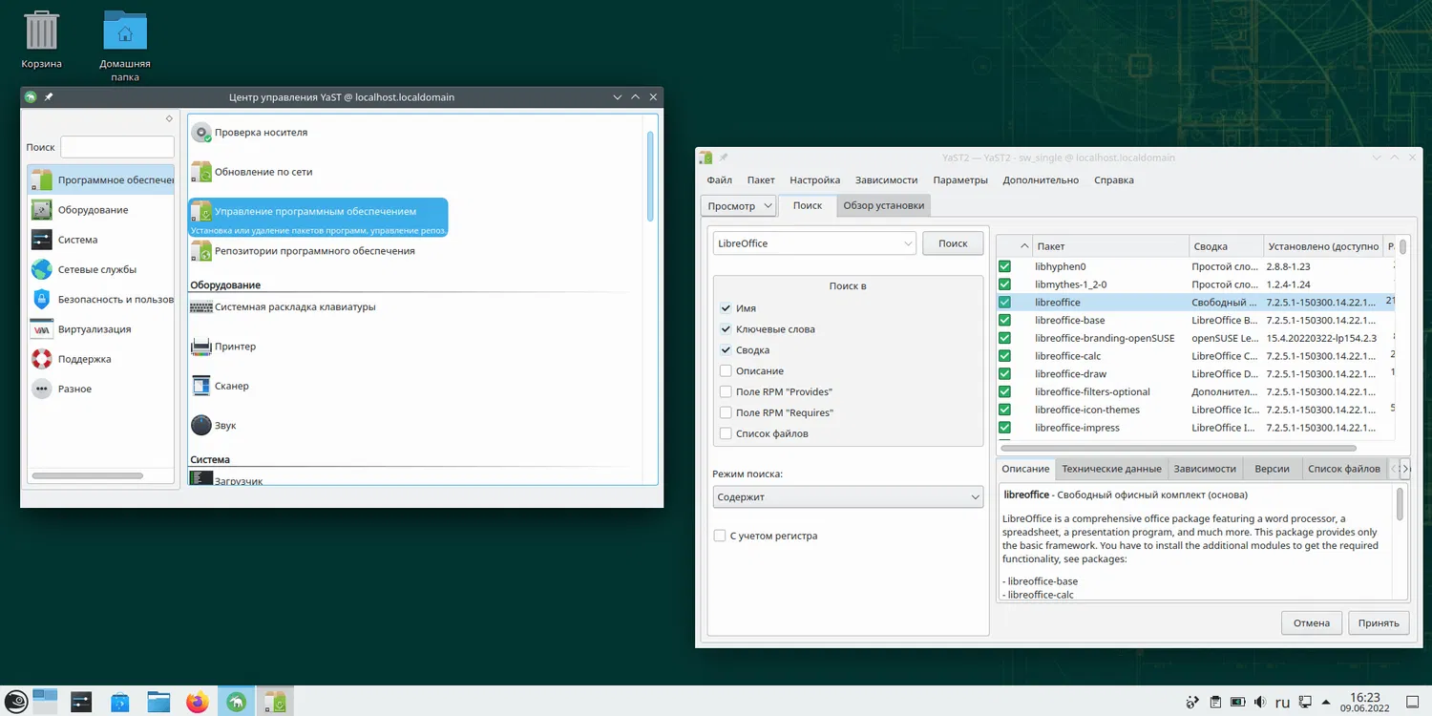Open the Домашняя папка desktop icon
The height and width of the screenshot is (716, 1432).
pyautogui.click(x=125, y=45)
